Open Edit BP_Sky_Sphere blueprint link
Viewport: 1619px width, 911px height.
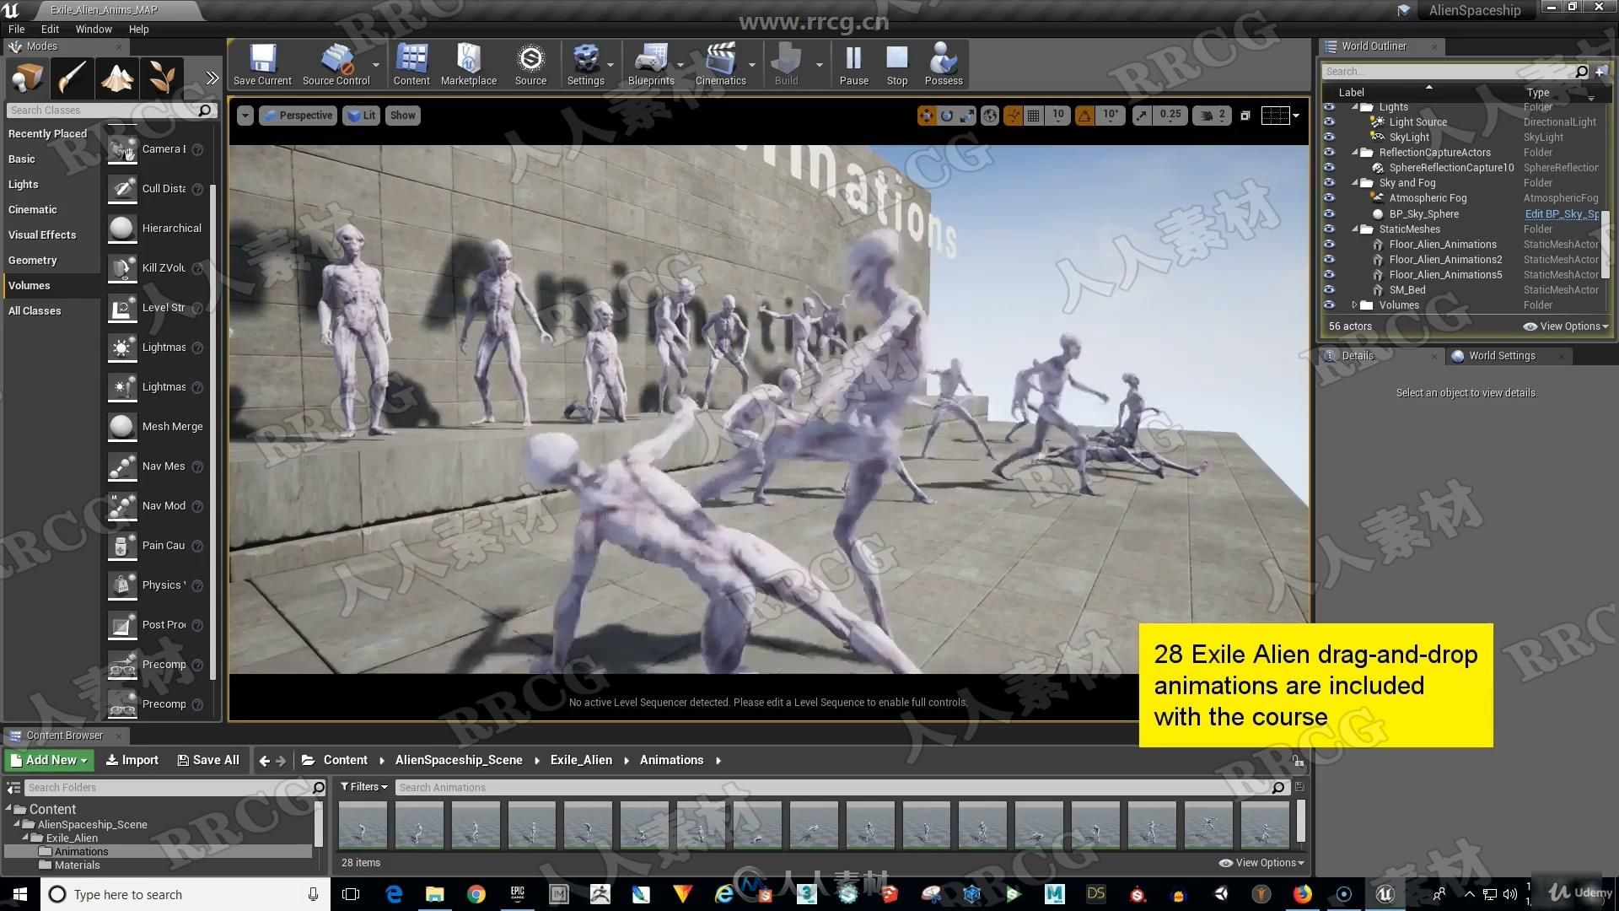click(x=1561, y=213)
